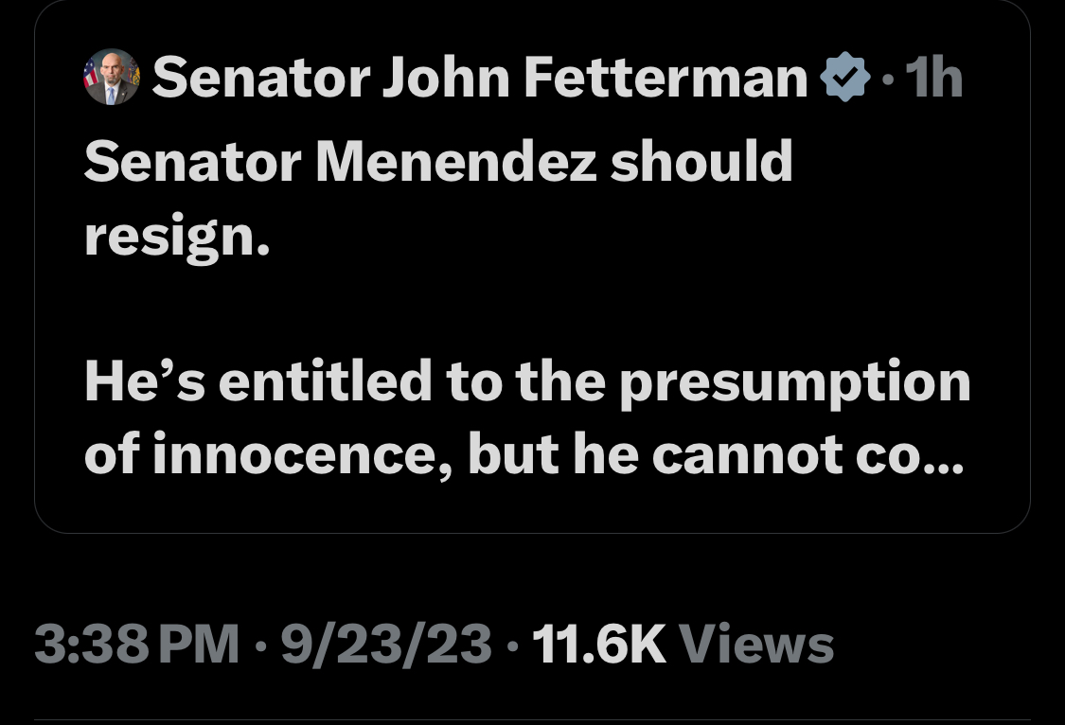Image resolution: width=1065 pixels, height=725 pixels.
Task: Click the word 'resign.' in tweet
Action: click(177, 237)
